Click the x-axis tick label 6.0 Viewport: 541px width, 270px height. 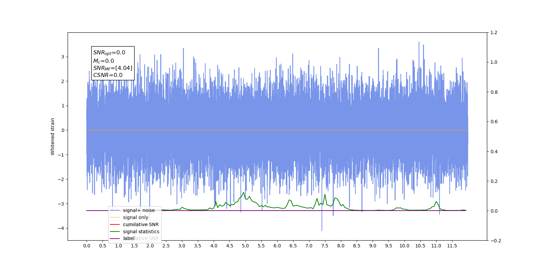[277, 246]
